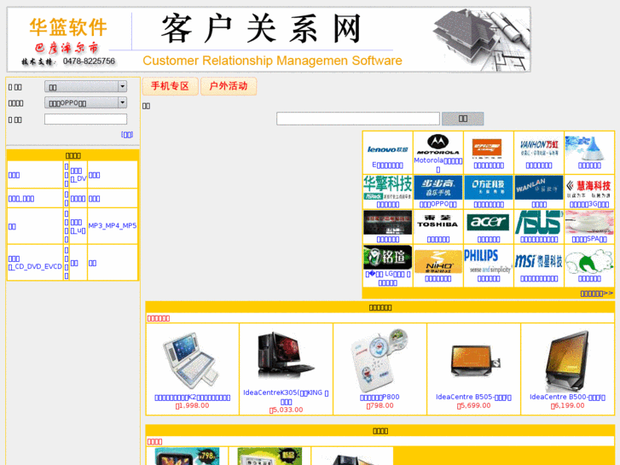Click the 798.00 price text
620x465 pixels.
(380, 405)
